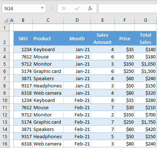This screenshot has width=157, height=148.
Task: Select row 13 header
Action: [5, 122]
